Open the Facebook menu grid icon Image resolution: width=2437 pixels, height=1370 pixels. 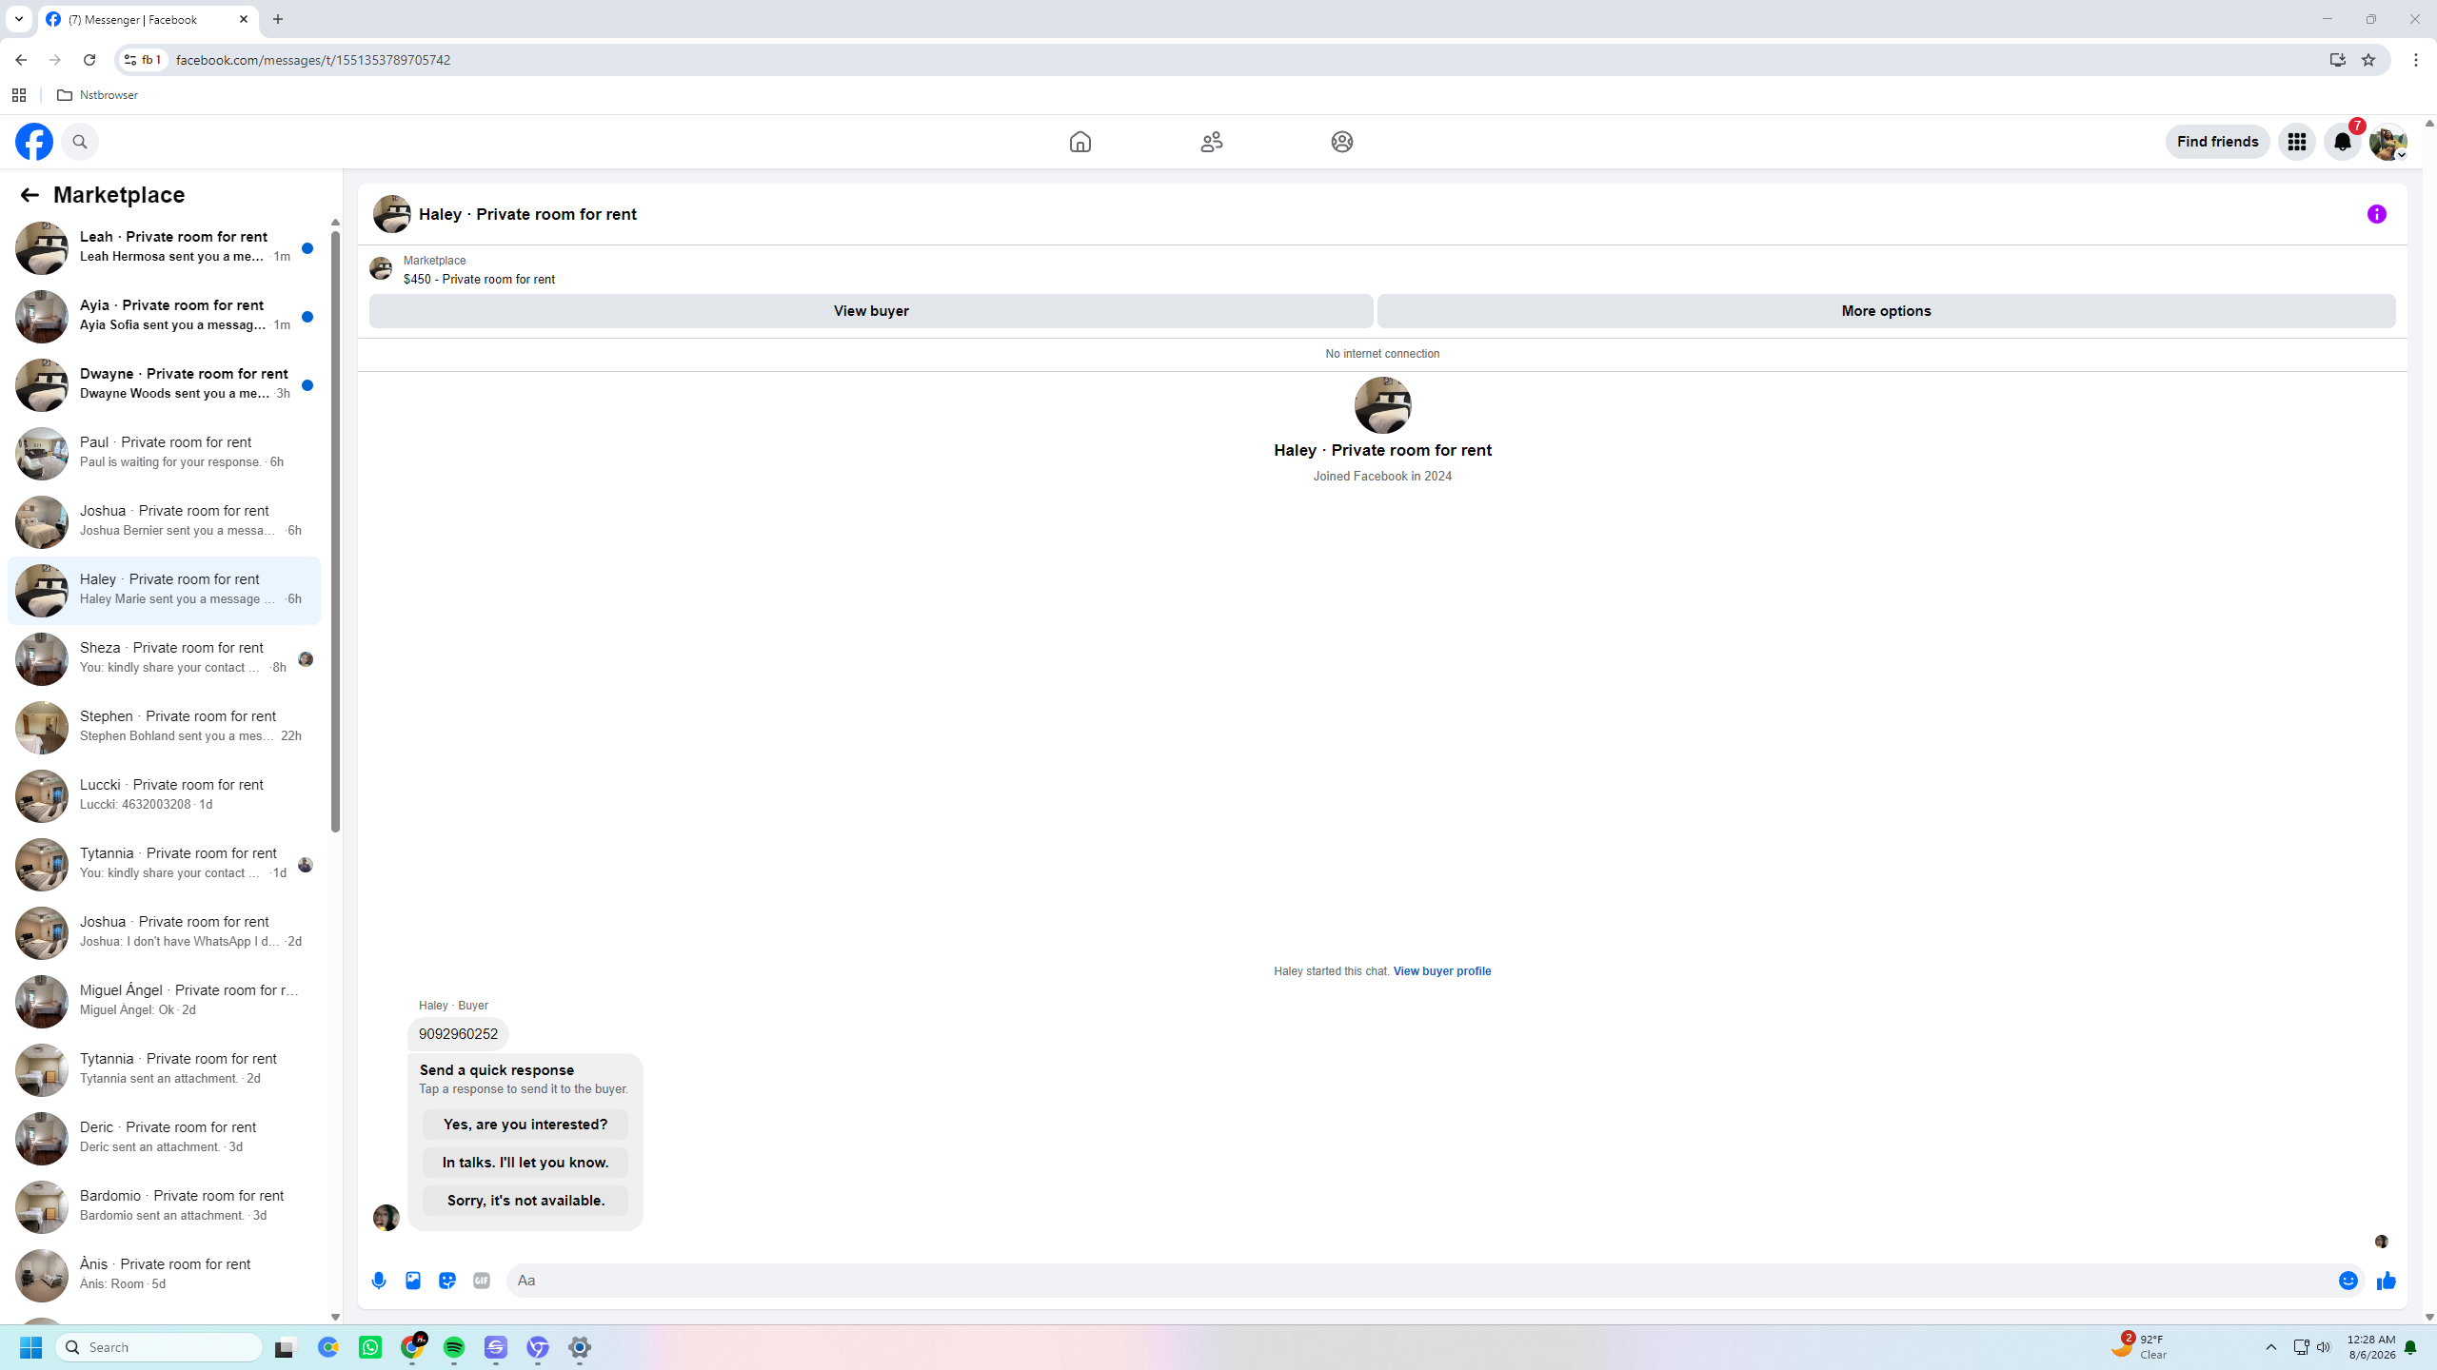[2296, 142]
